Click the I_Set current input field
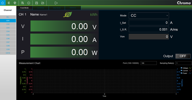 pos(149,22)
